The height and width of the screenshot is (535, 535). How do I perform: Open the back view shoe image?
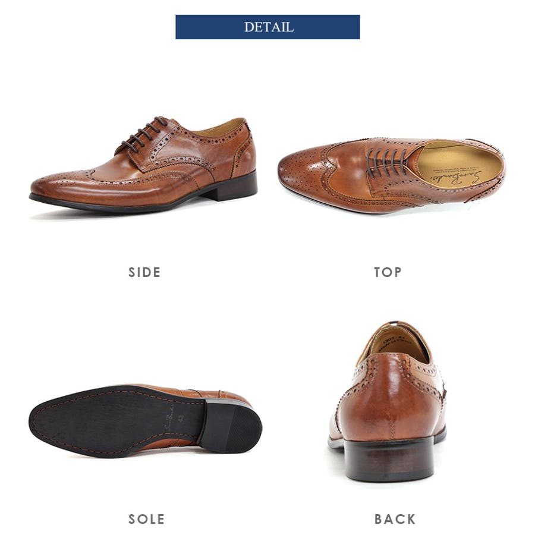click(x=387, y=401)
